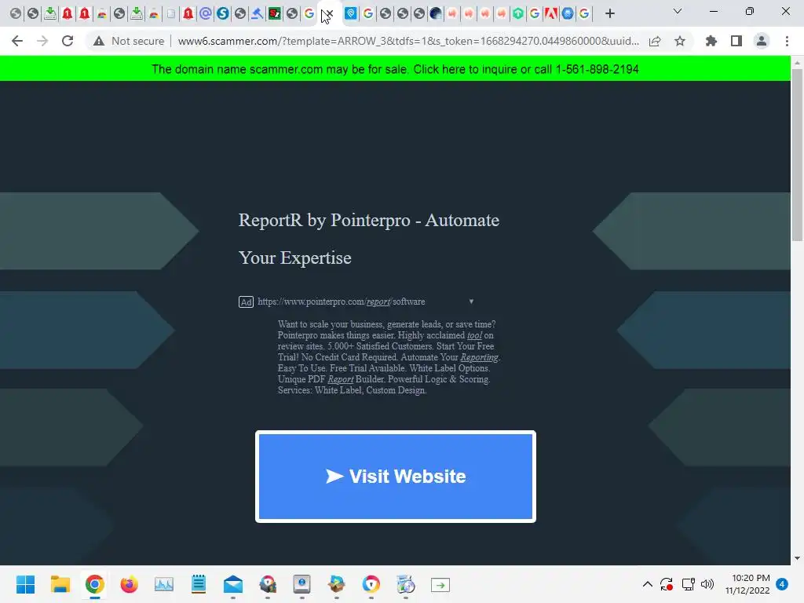Expand the ad options down arrow
The width and height of the screenshot is (804, 603).
tap(471, 301)
